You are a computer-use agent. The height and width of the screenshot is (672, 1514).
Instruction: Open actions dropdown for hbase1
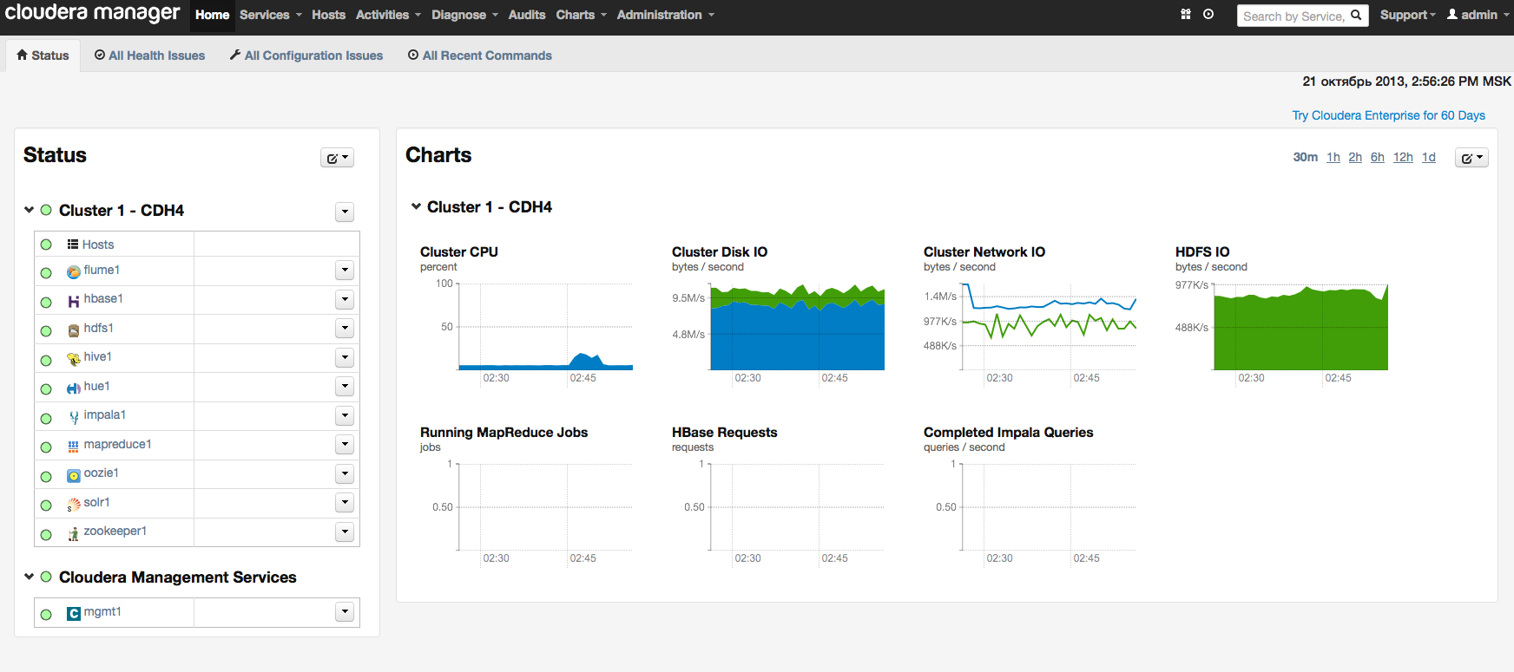(345, 300)
